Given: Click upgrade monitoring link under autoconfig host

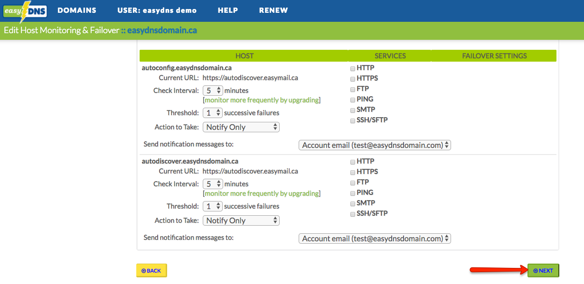Looking at the screenshot, I should tap(262, 100).
